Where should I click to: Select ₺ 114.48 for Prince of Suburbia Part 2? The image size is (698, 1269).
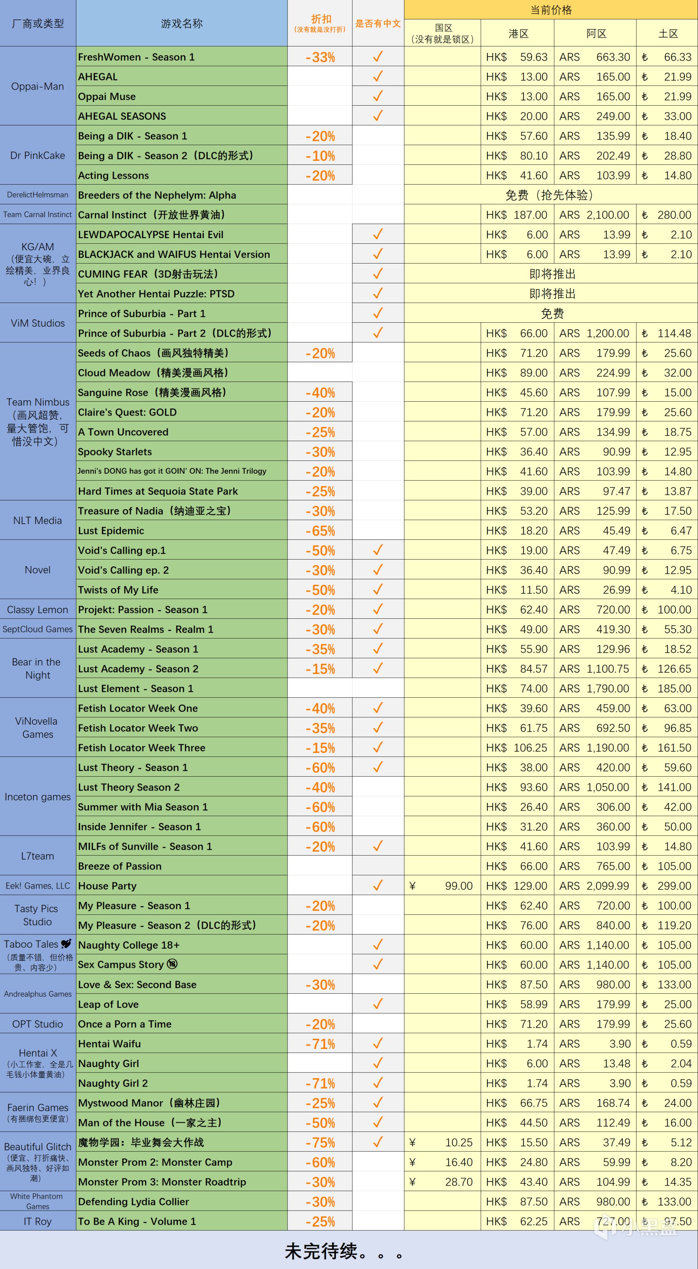[667, 333]
